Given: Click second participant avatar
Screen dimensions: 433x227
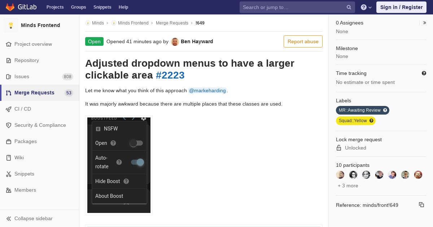Looking at the screenshot, I should pyautogui.click(x=353, y=175).
